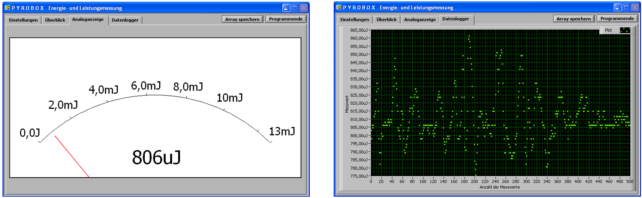
Task: Close the window showing the data graph
Action: (x=635, y=7)
